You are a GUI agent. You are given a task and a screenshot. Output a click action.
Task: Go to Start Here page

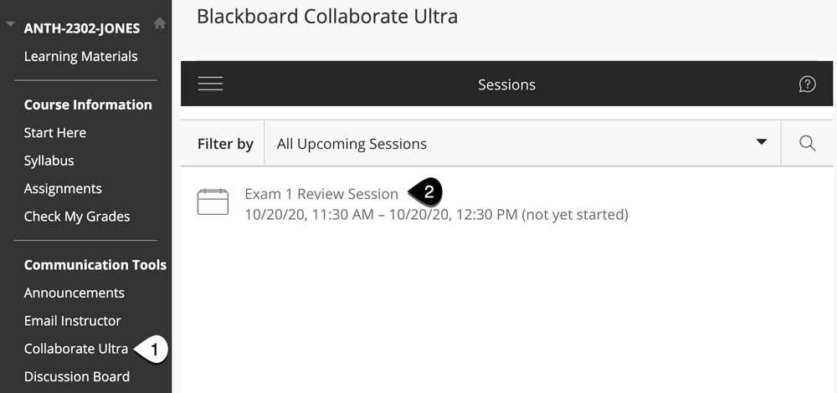(x=55, y=132)
